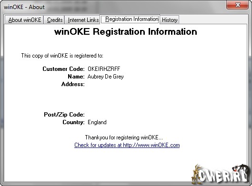Click the winOKE Registration Information heading

pos(125,31)
